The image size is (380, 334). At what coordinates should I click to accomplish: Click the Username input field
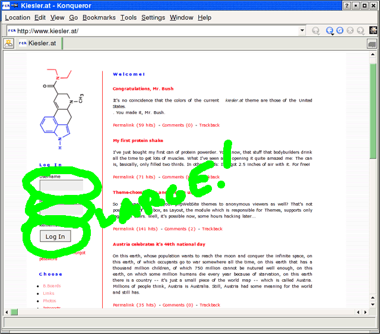coord(61,185)
